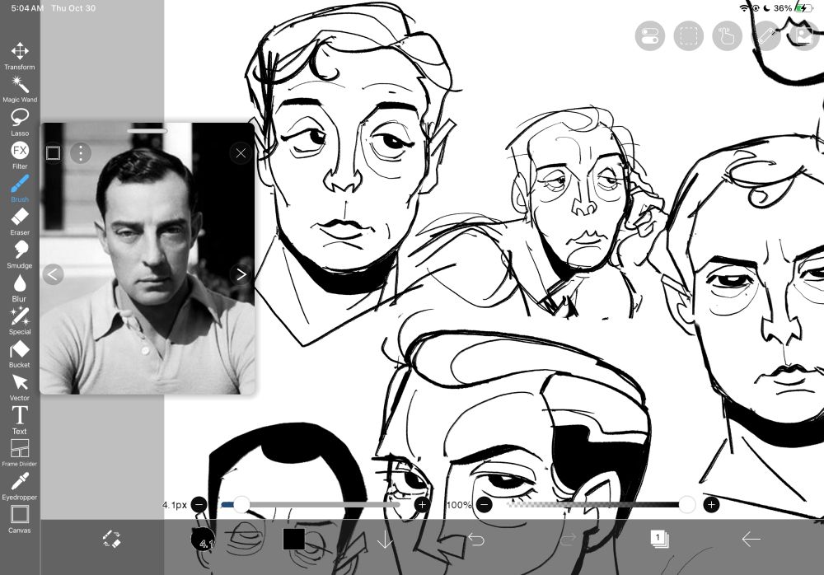The height and width of the screenshot is (575, 824).
Task: Open the Canvas menu in the sidebar
Action: tap(20, 514)
